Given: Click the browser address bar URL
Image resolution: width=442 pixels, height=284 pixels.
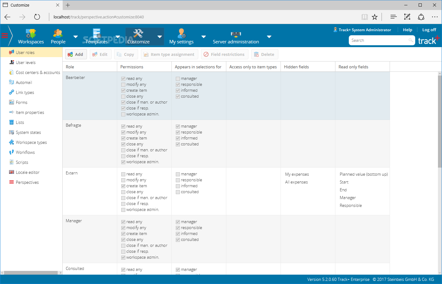Looking at the screenshot, I should [99, 17].
